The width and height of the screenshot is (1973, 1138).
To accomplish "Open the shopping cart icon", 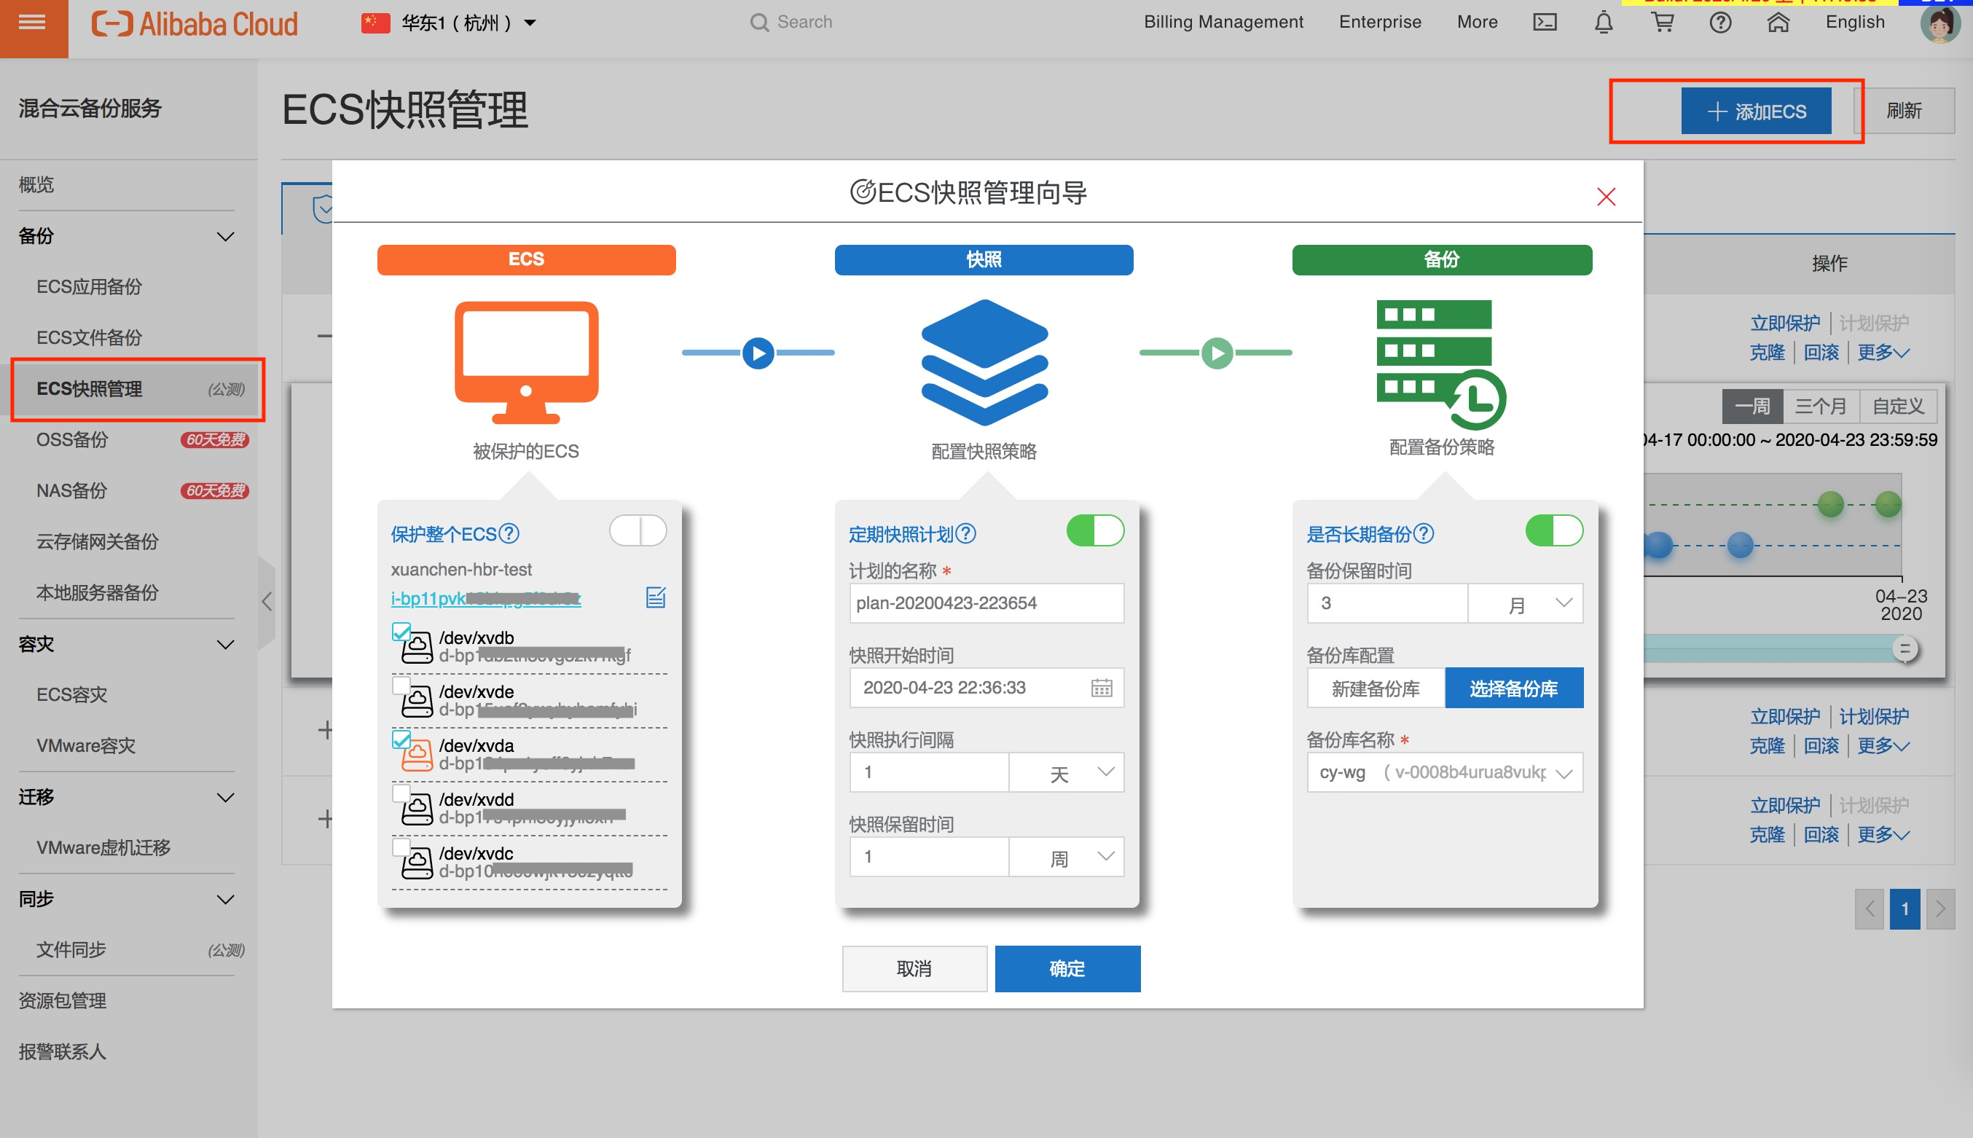I will 1662,23.
